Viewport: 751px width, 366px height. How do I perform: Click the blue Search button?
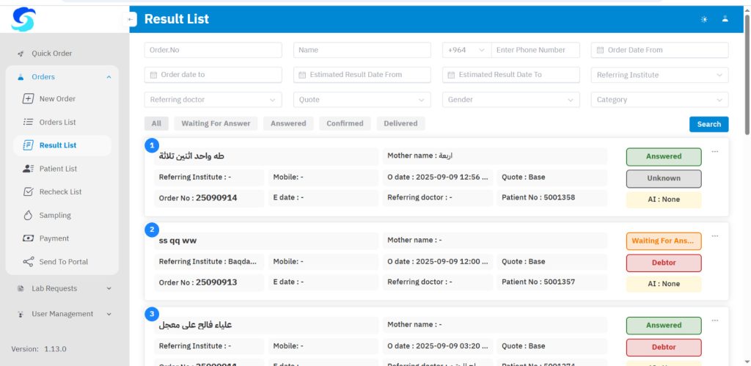(708, 125)
